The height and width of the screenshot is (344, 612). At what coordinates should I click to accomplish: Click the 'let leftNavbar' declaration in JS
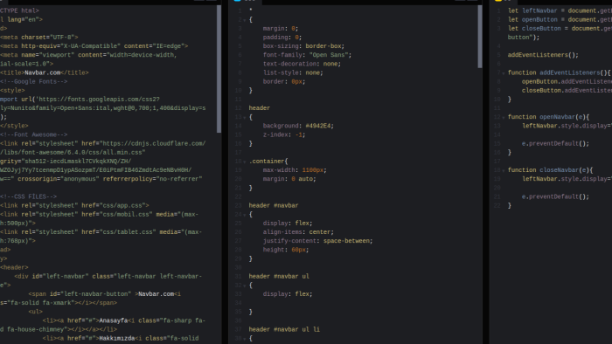560,10
